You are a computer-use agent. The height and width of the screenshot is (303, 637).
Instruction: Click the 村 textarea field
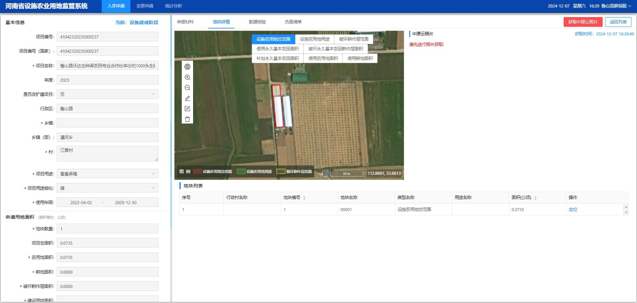pos(107,153)
